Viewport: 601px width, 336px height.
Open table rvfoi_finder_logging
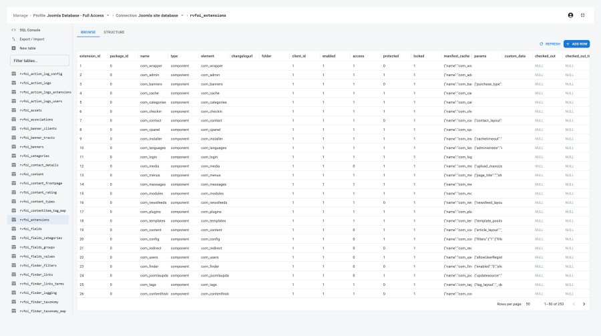tap(38, 293)
